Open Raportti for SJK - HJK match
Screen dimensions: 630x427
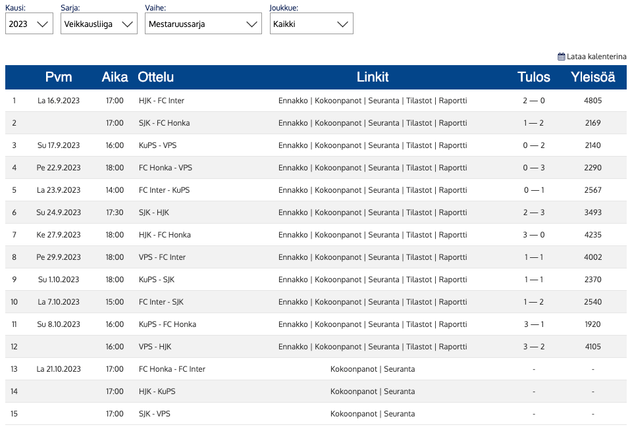tap(453, 213)
